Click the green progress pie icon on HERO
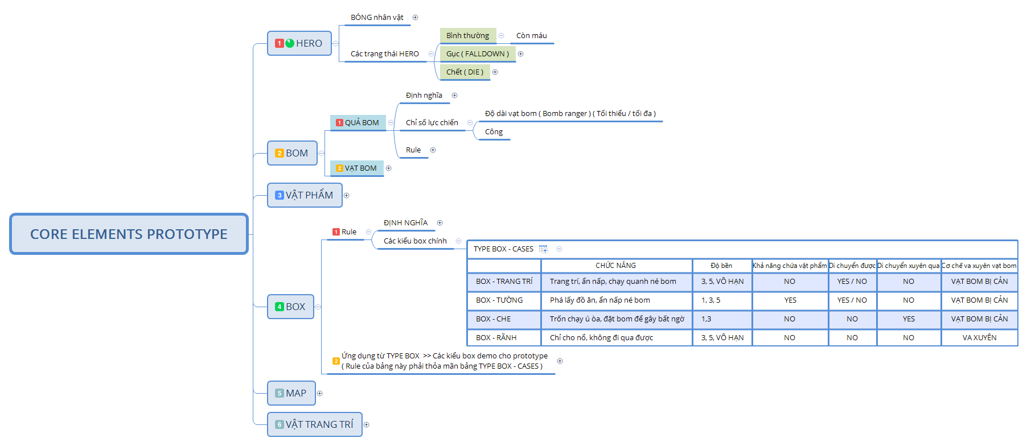The image size is (1027, 446). (290, 43)
